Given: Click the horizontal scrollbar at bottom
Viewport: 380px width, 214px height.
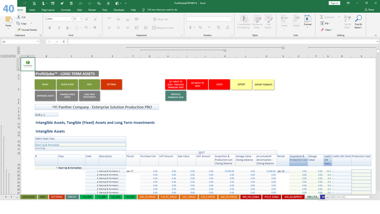Looking at the screenshot, I should click(x=357, y=197).
